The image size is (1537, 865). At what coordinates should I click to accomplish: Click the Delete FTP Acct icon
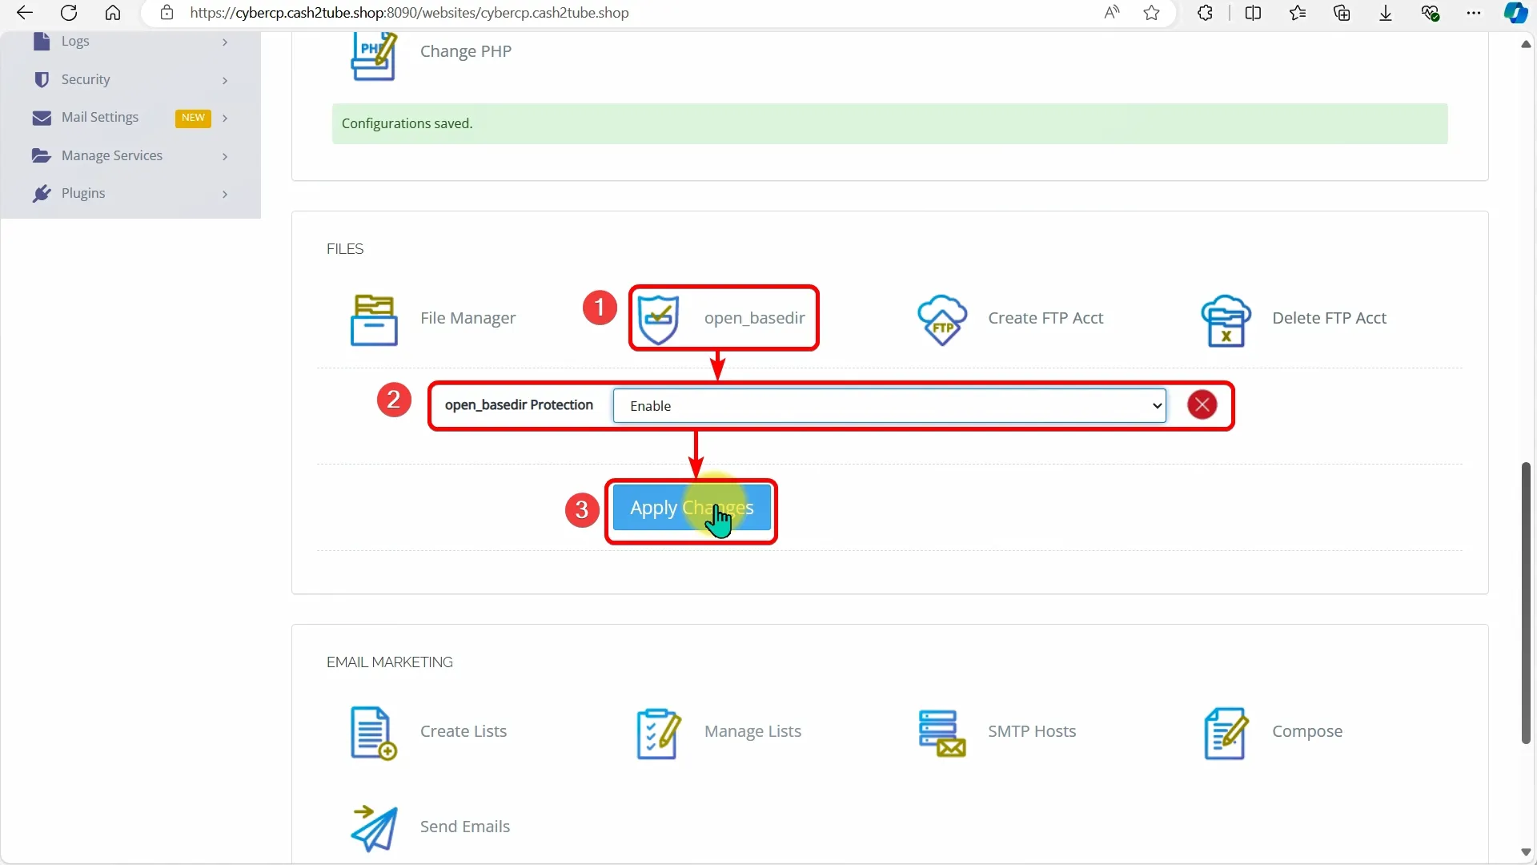coord(1226,320)
